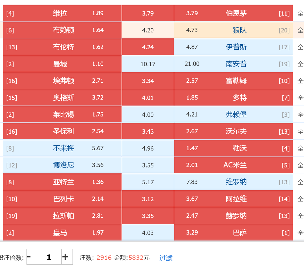Click 全 for the 布赖顿 vs 狼队 row
This screenshot has height=268, width=304.
[x=300, y=30]
